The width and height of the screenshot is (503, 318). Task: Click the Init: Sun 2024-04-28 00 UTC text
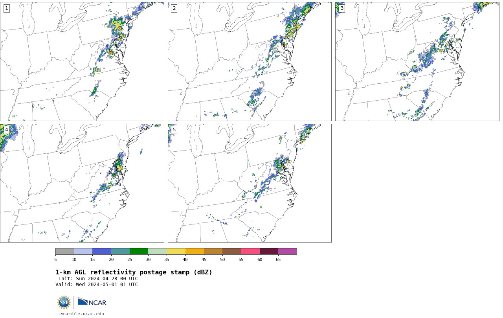click(98, 279)
